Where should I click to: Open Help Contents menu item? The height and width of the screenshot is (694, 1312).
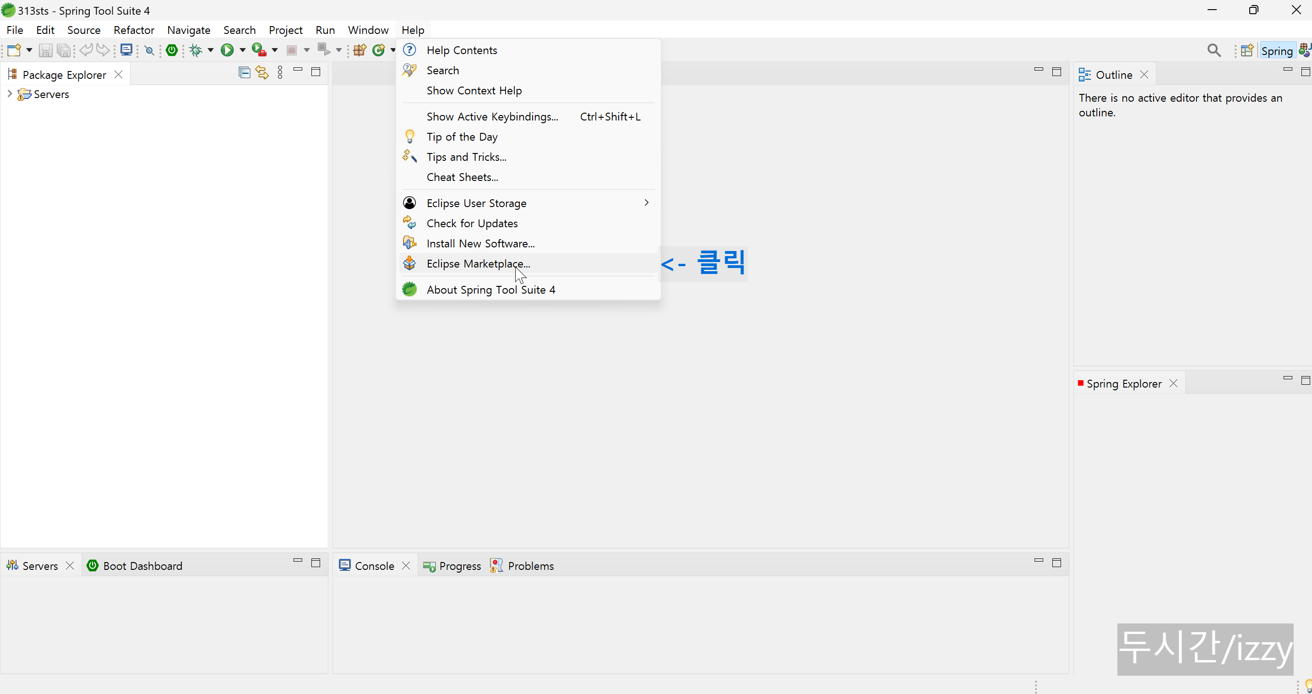pos(528,50)
